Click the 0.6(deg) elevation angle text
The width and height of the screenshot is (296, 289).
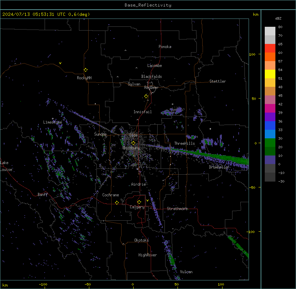click(x=79, y=14)
